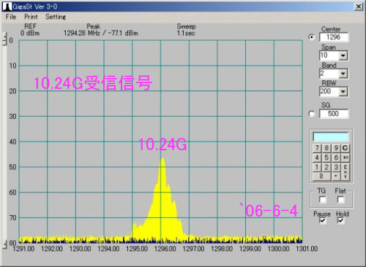This screenshot has width=366, height=267.
Task: Click the keypad C clear key
Action: (x=345, y=148)
